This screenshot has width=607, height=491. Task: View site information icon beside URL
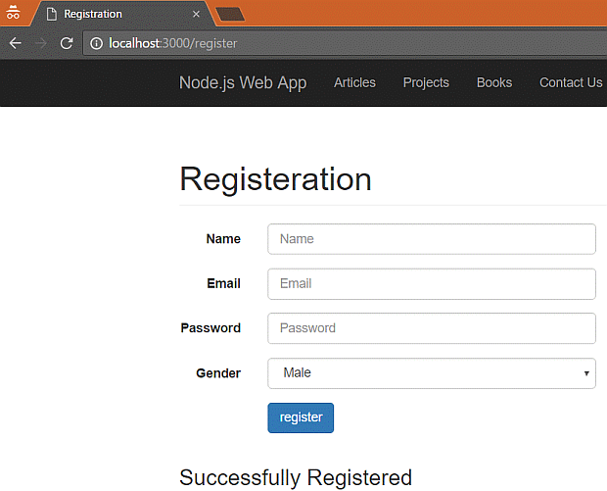95,43
